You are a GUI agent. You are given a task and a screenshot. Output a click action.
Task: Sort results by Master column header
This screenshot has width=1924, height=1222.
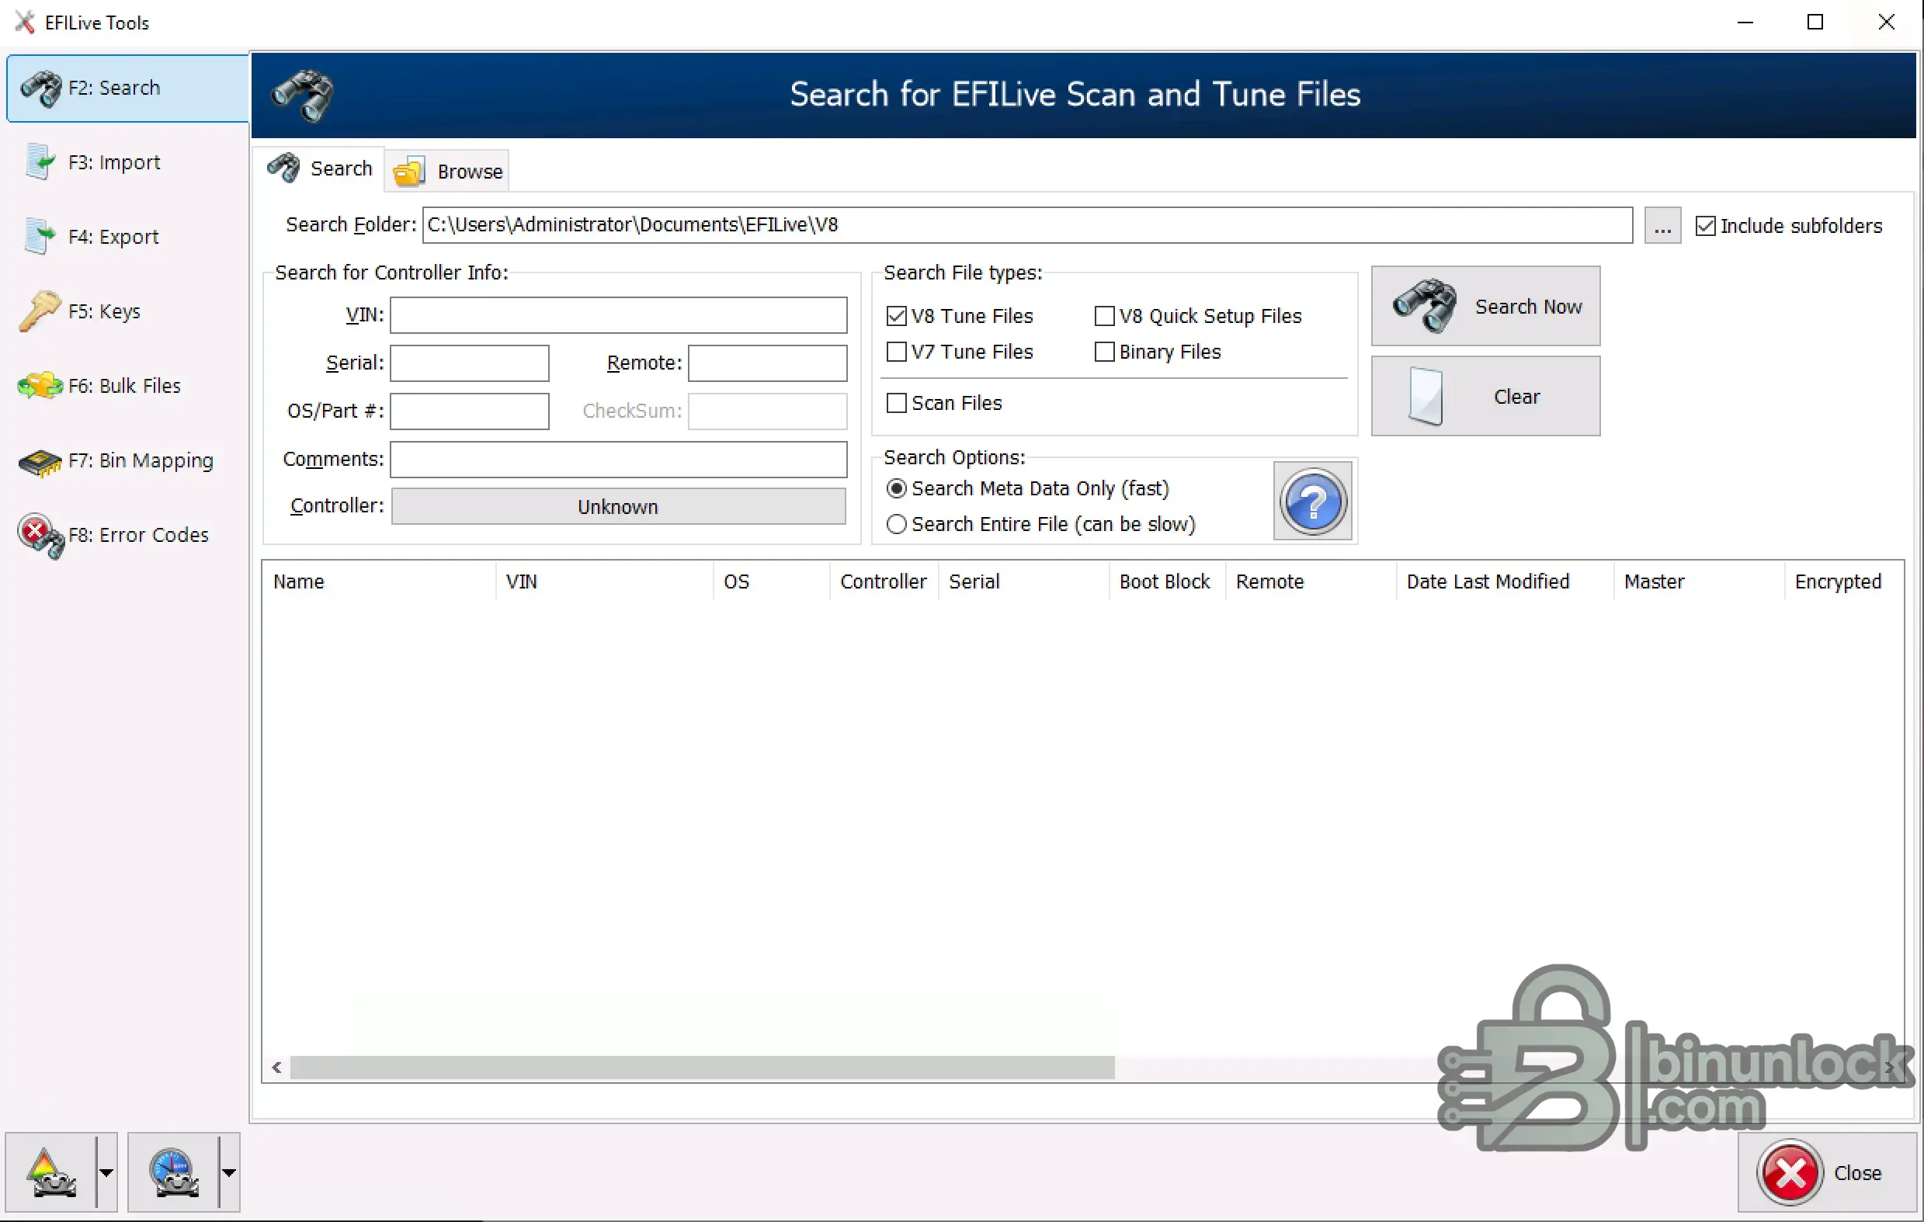coord(1700,581)
